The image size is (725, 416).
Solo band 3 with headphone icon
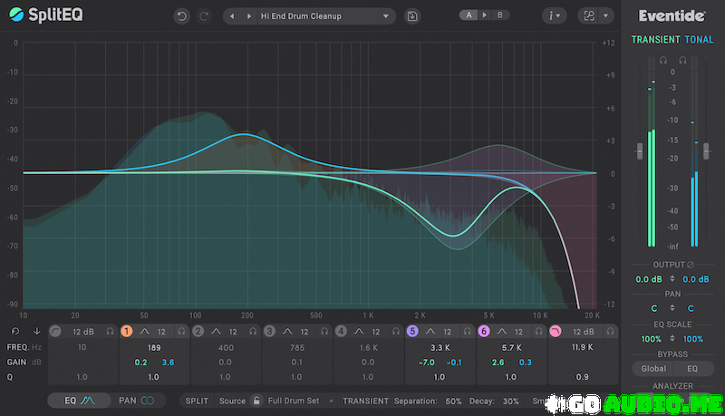click(x=324, y=332)
